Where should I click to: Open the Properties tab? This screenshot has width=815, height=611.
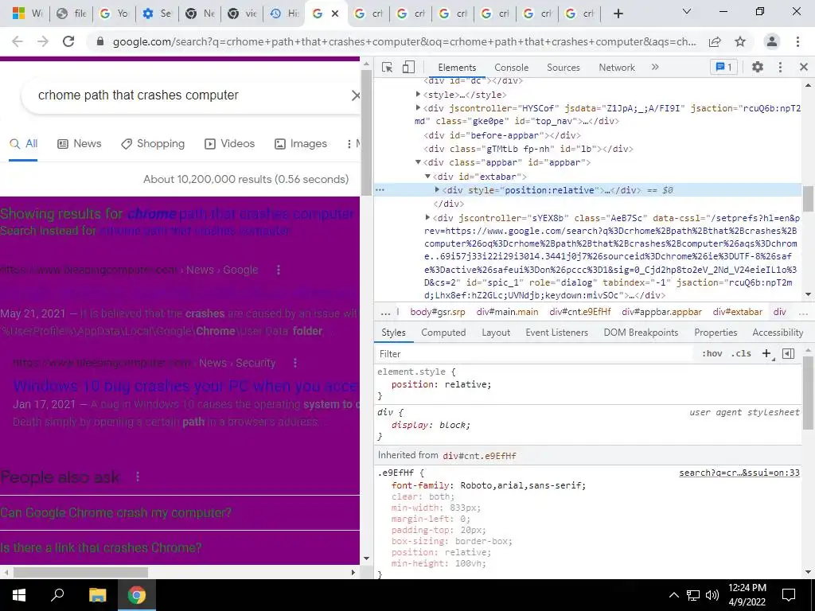pos(716,333)
